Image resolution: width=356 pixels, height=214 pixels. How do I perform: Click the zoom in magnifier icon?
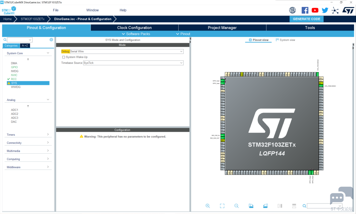[208, 206]
